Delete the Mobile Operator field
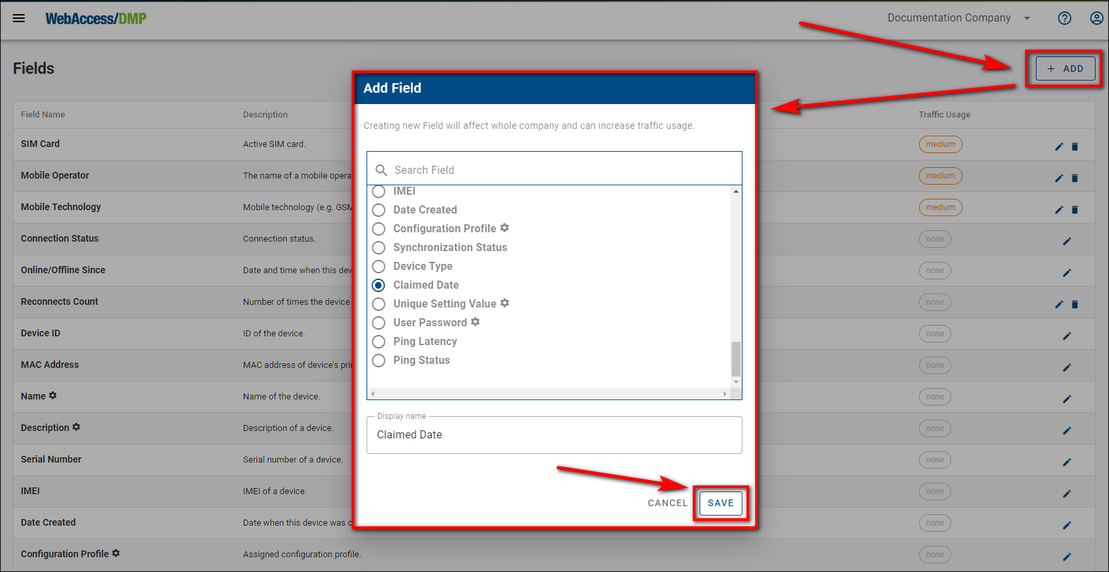The width and height of the screenshot is (1109, 572). pyautogui.click(x=1075, y=178)
